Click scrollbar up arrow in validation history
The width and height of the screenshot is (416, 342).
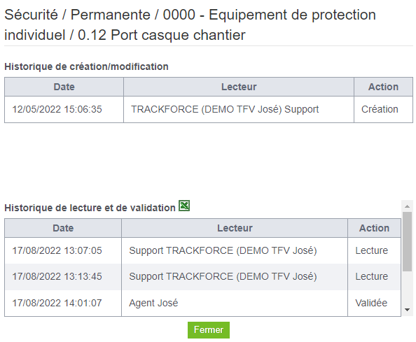407,206
